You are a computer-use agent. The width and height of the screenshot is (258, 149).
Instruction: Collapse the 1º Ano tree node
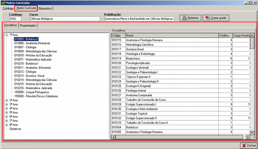point(7,35)
